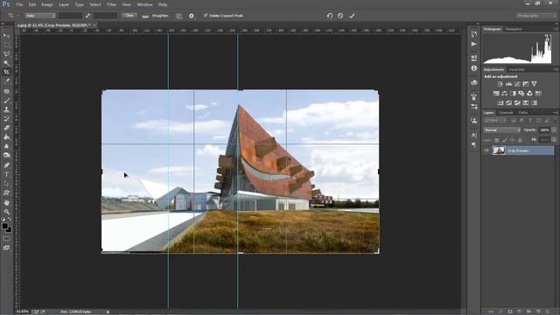This screenshot has height=315, width=560.
Task: Open the Ratio preset dropdown
Action: tap(40, 16)
